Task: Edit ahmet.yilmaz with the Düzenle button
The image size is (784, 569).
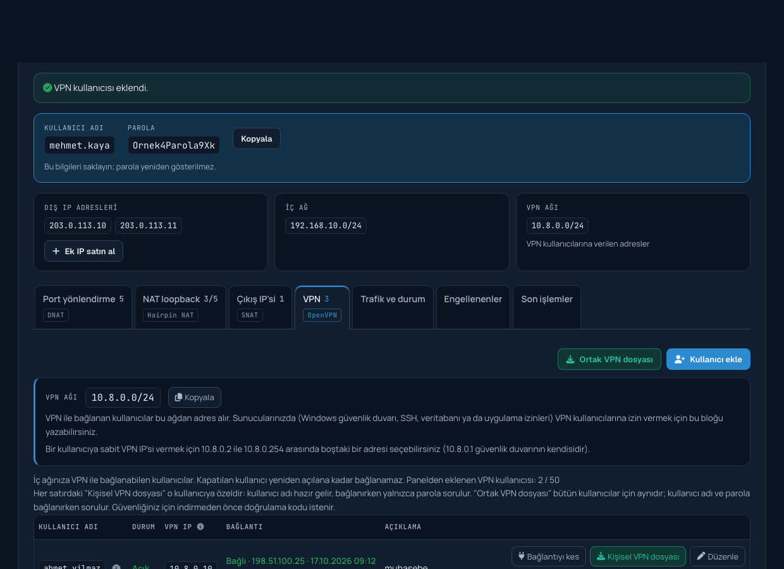Action: pos(718,556)
